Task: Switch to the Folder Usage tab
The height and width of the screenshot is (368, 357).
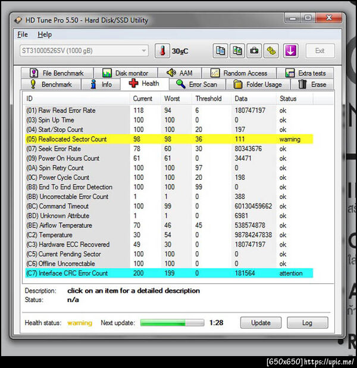Action: click(258, 84)
